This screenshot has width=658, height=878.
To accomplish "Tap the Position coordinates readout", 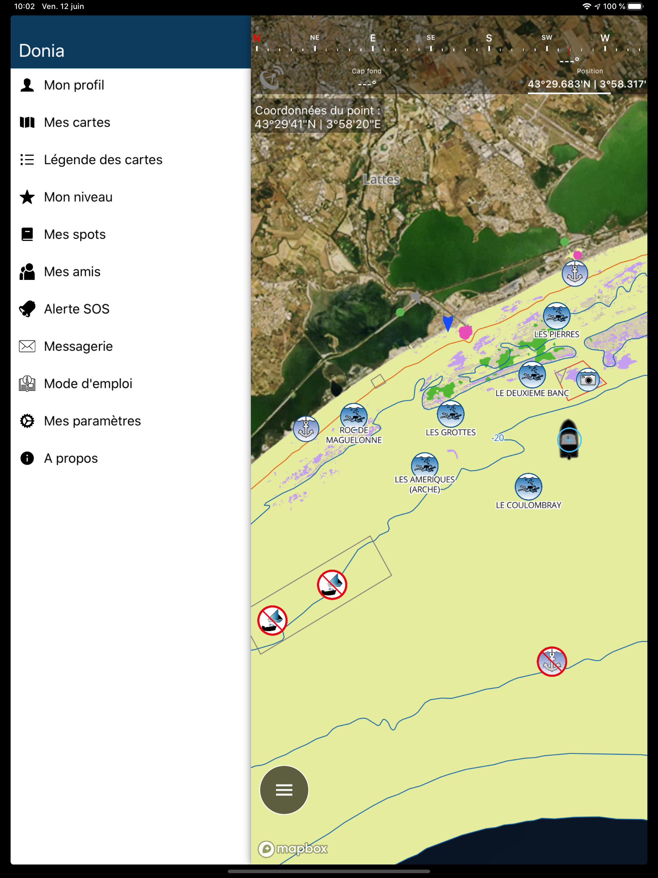I will (586, 84).
